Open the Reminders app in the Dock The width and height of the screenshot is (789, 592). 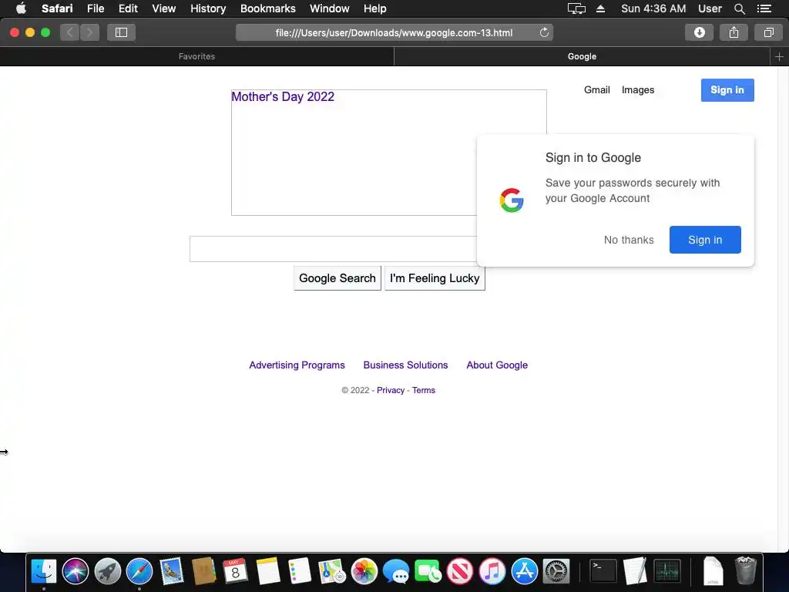pos(300,571)
